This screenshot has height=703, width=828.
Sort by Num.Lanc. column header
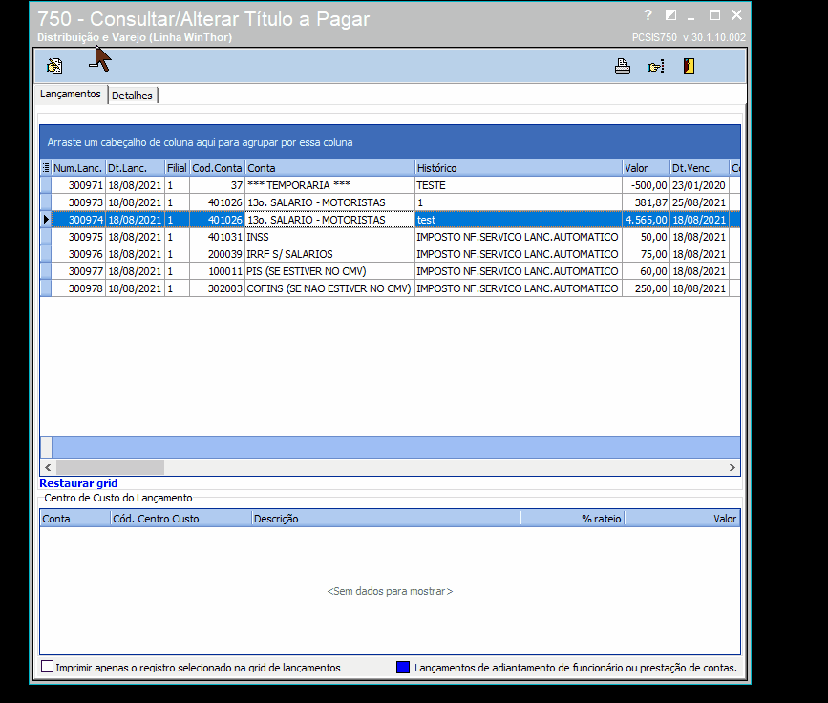tap(78, 168)
